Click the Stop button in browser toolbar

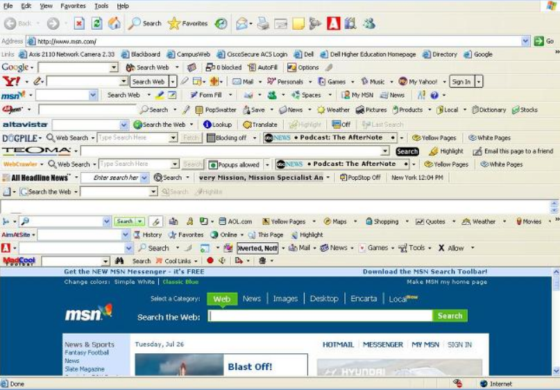(x=79, y=24)
